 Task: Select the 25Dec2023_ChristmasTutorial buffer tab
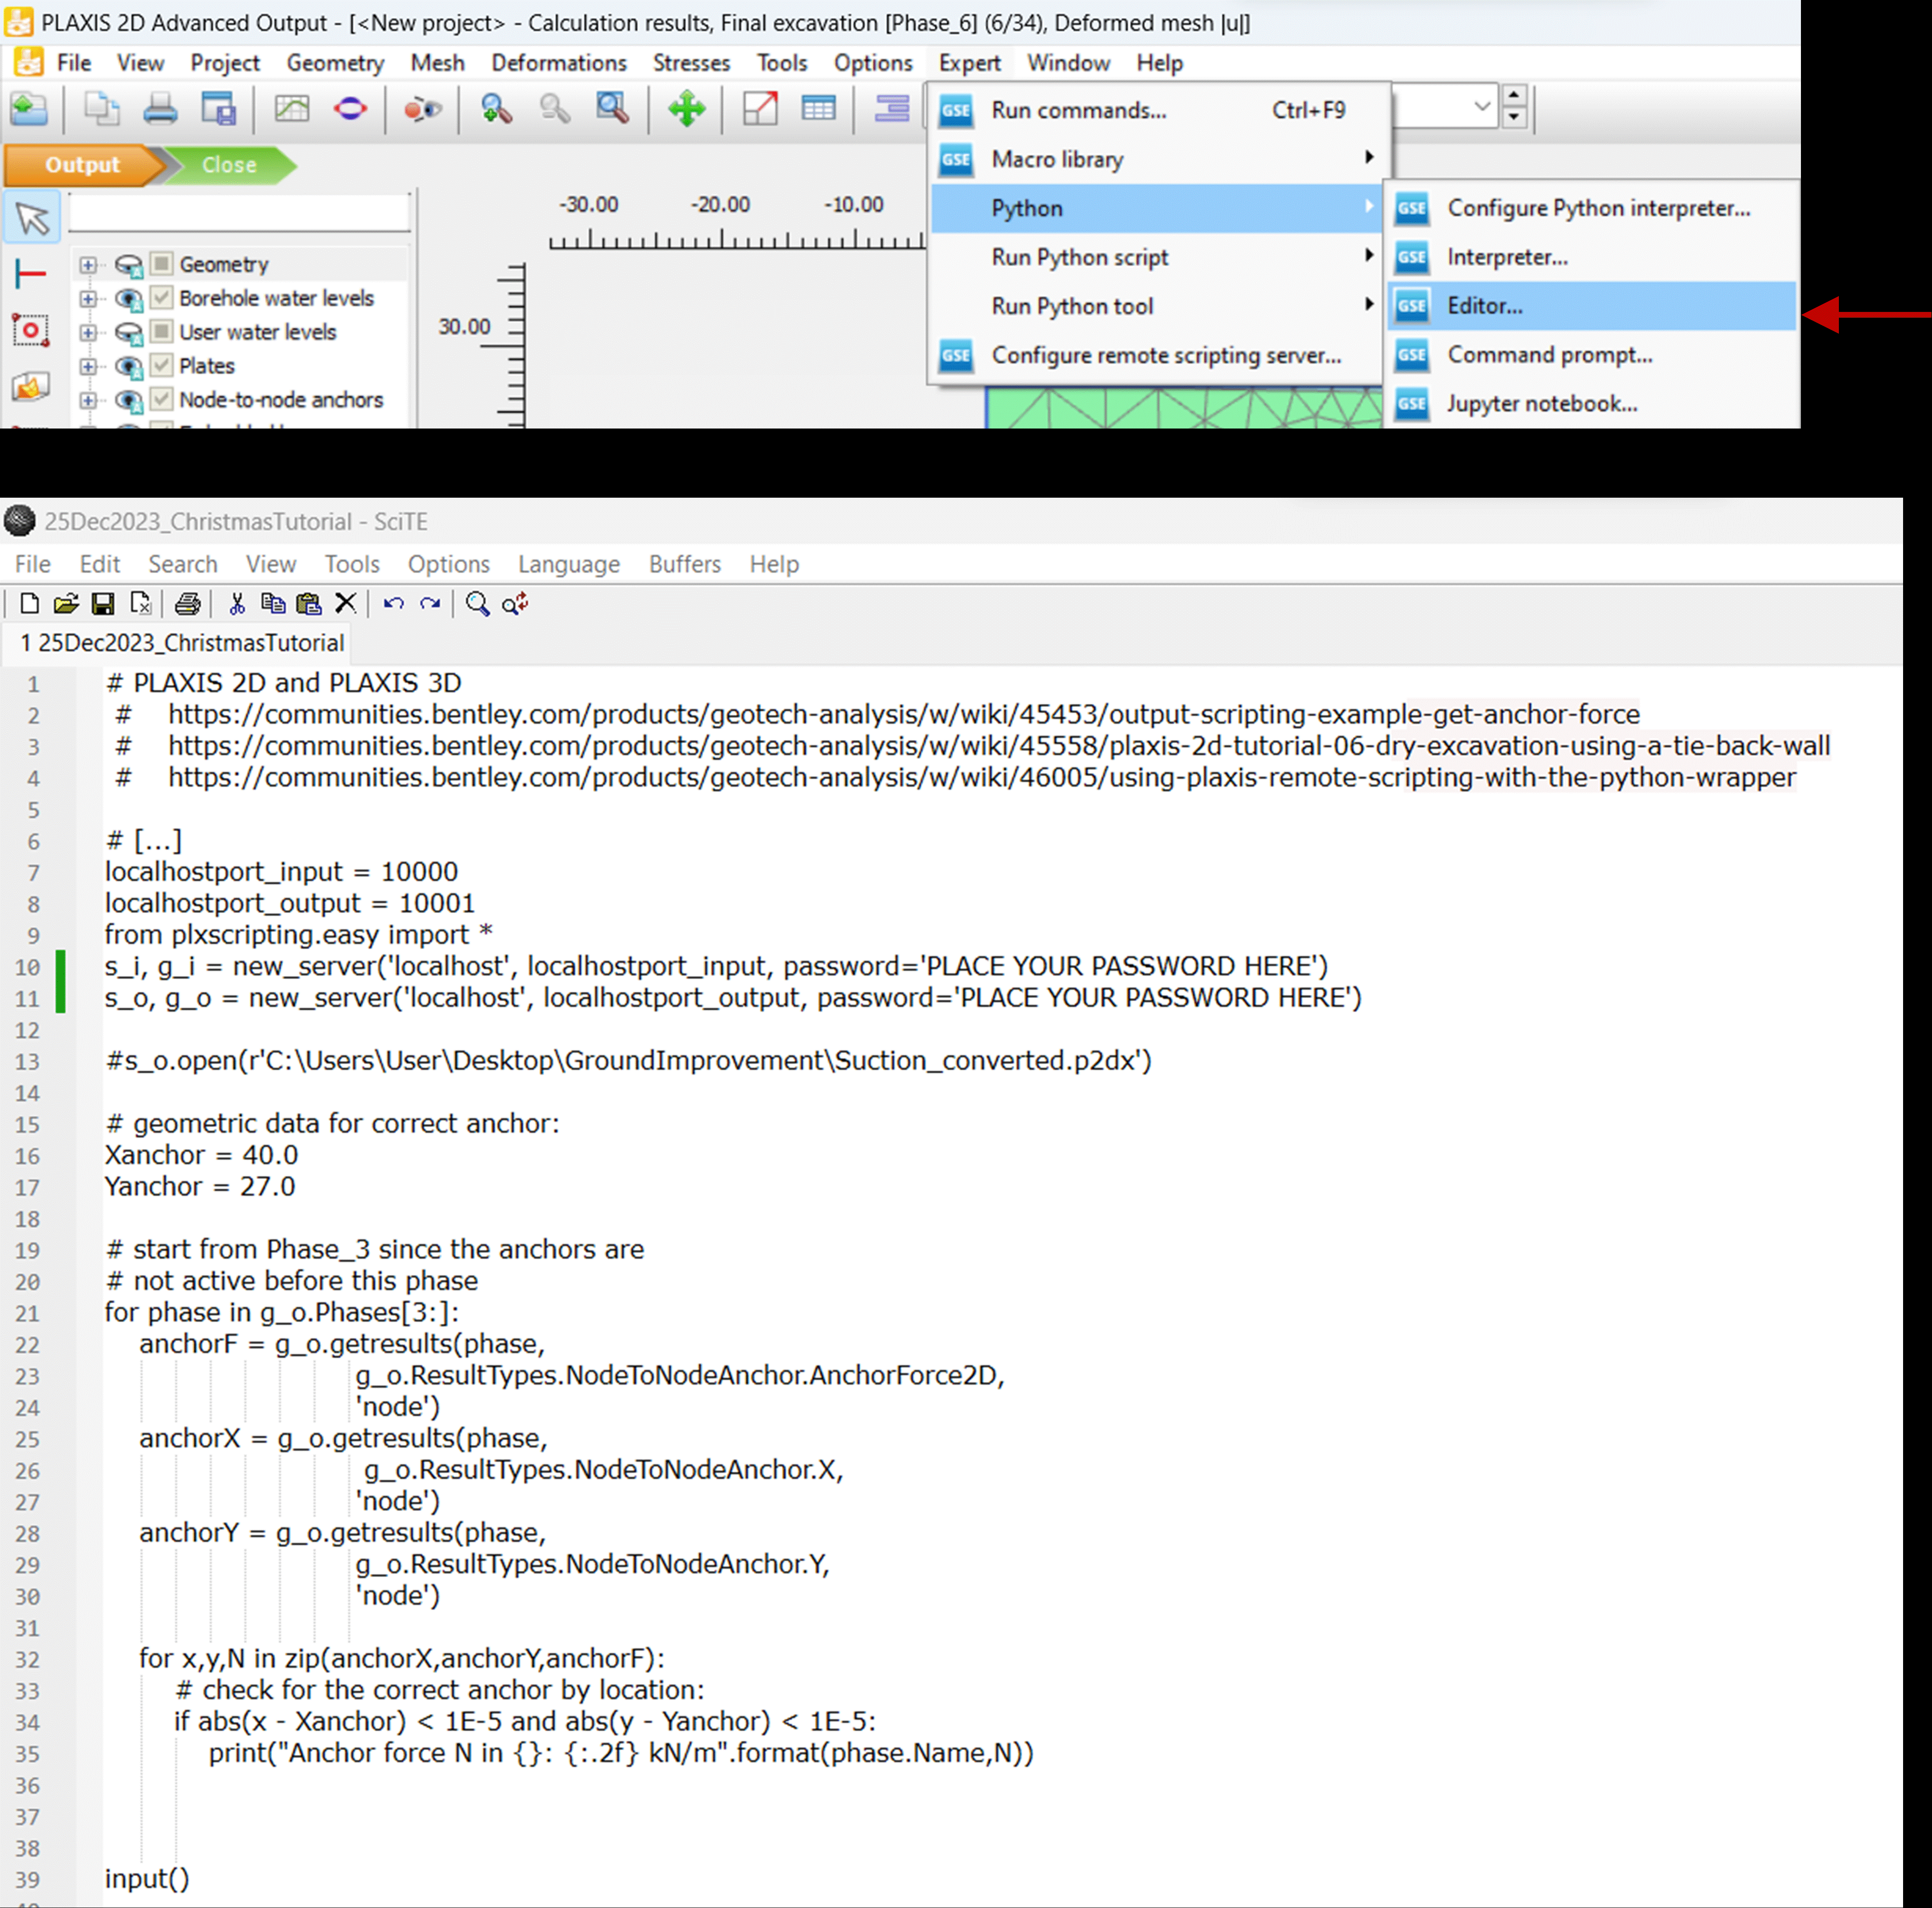click(182, 643)
